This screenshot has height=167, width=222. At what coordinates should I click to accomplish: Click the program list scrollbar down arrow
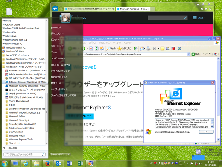point(47,144)
